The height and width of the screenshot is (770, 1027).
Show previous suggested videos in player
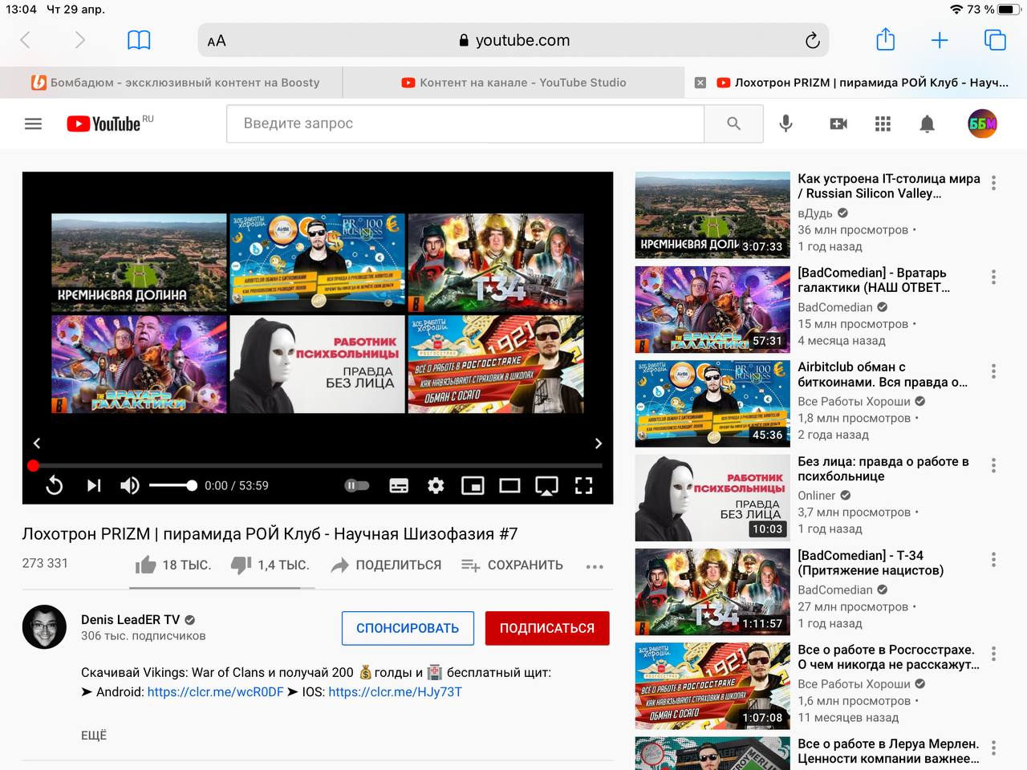[37, 443]
